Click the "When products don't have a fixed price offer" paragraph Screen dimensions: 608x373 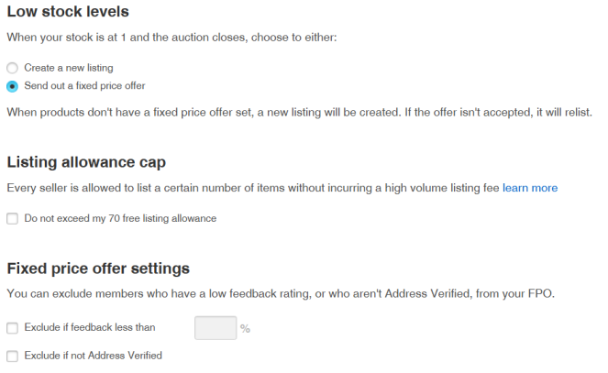click(299, 113)
